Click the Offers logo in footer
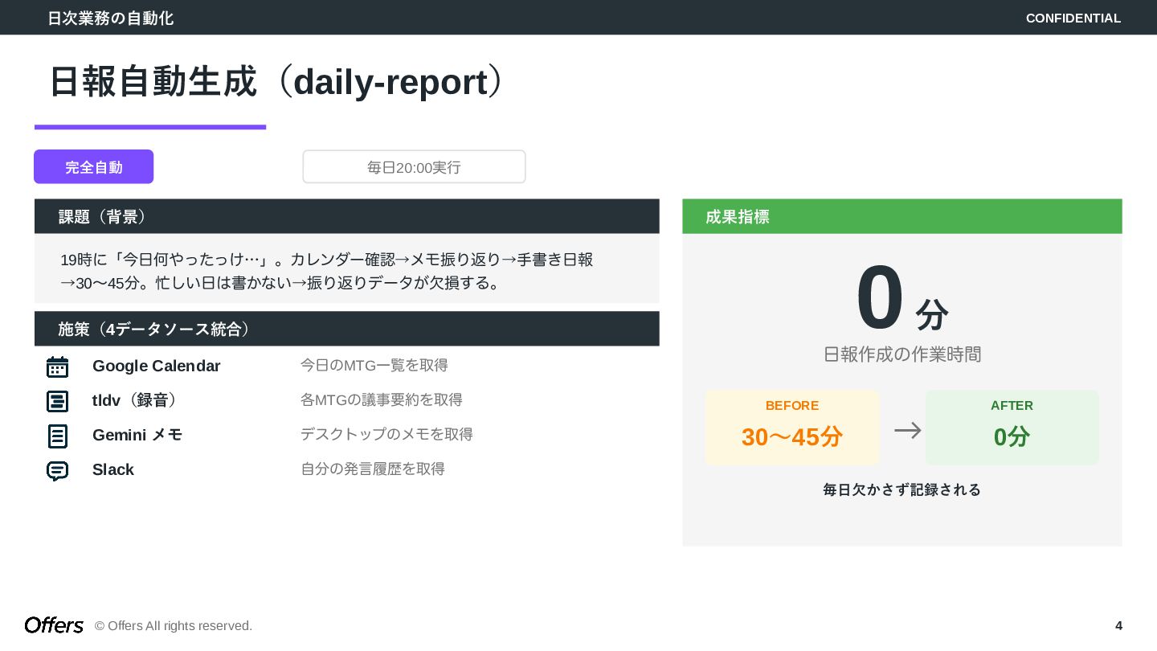This screenshot has height=651, width=1157. 54,625
